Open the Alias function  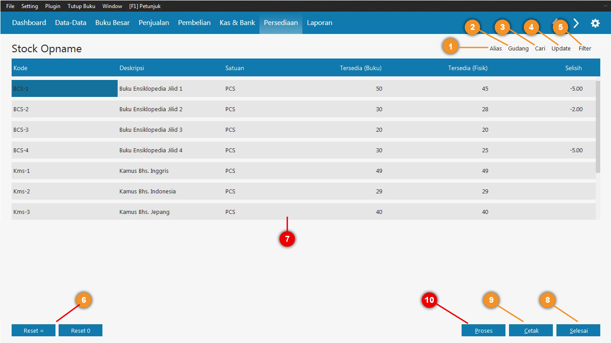click(496, 48)
